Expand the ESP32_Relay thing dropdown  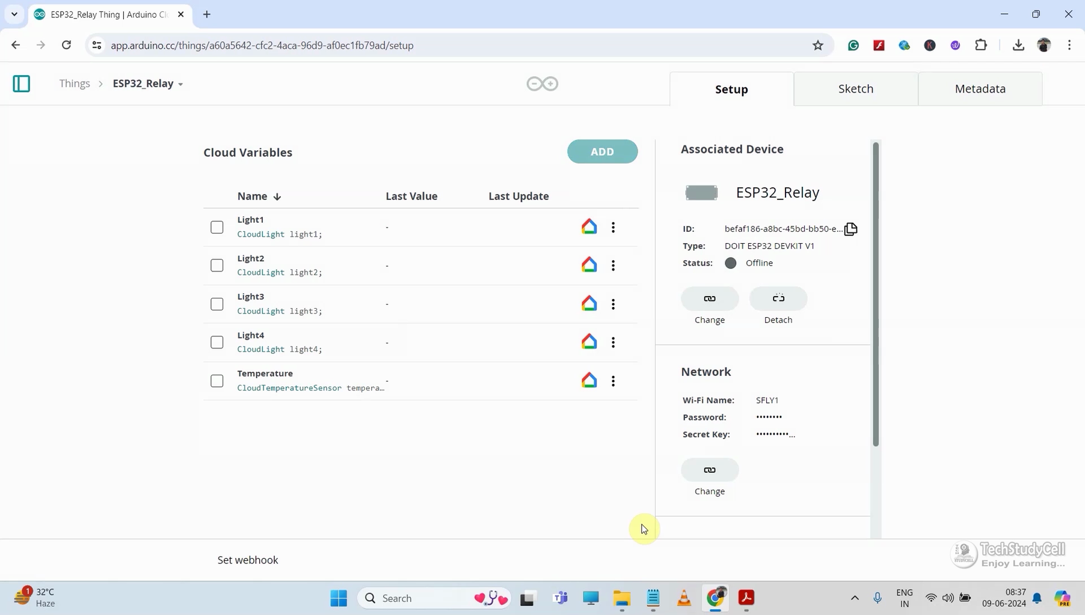click(179, 83)
